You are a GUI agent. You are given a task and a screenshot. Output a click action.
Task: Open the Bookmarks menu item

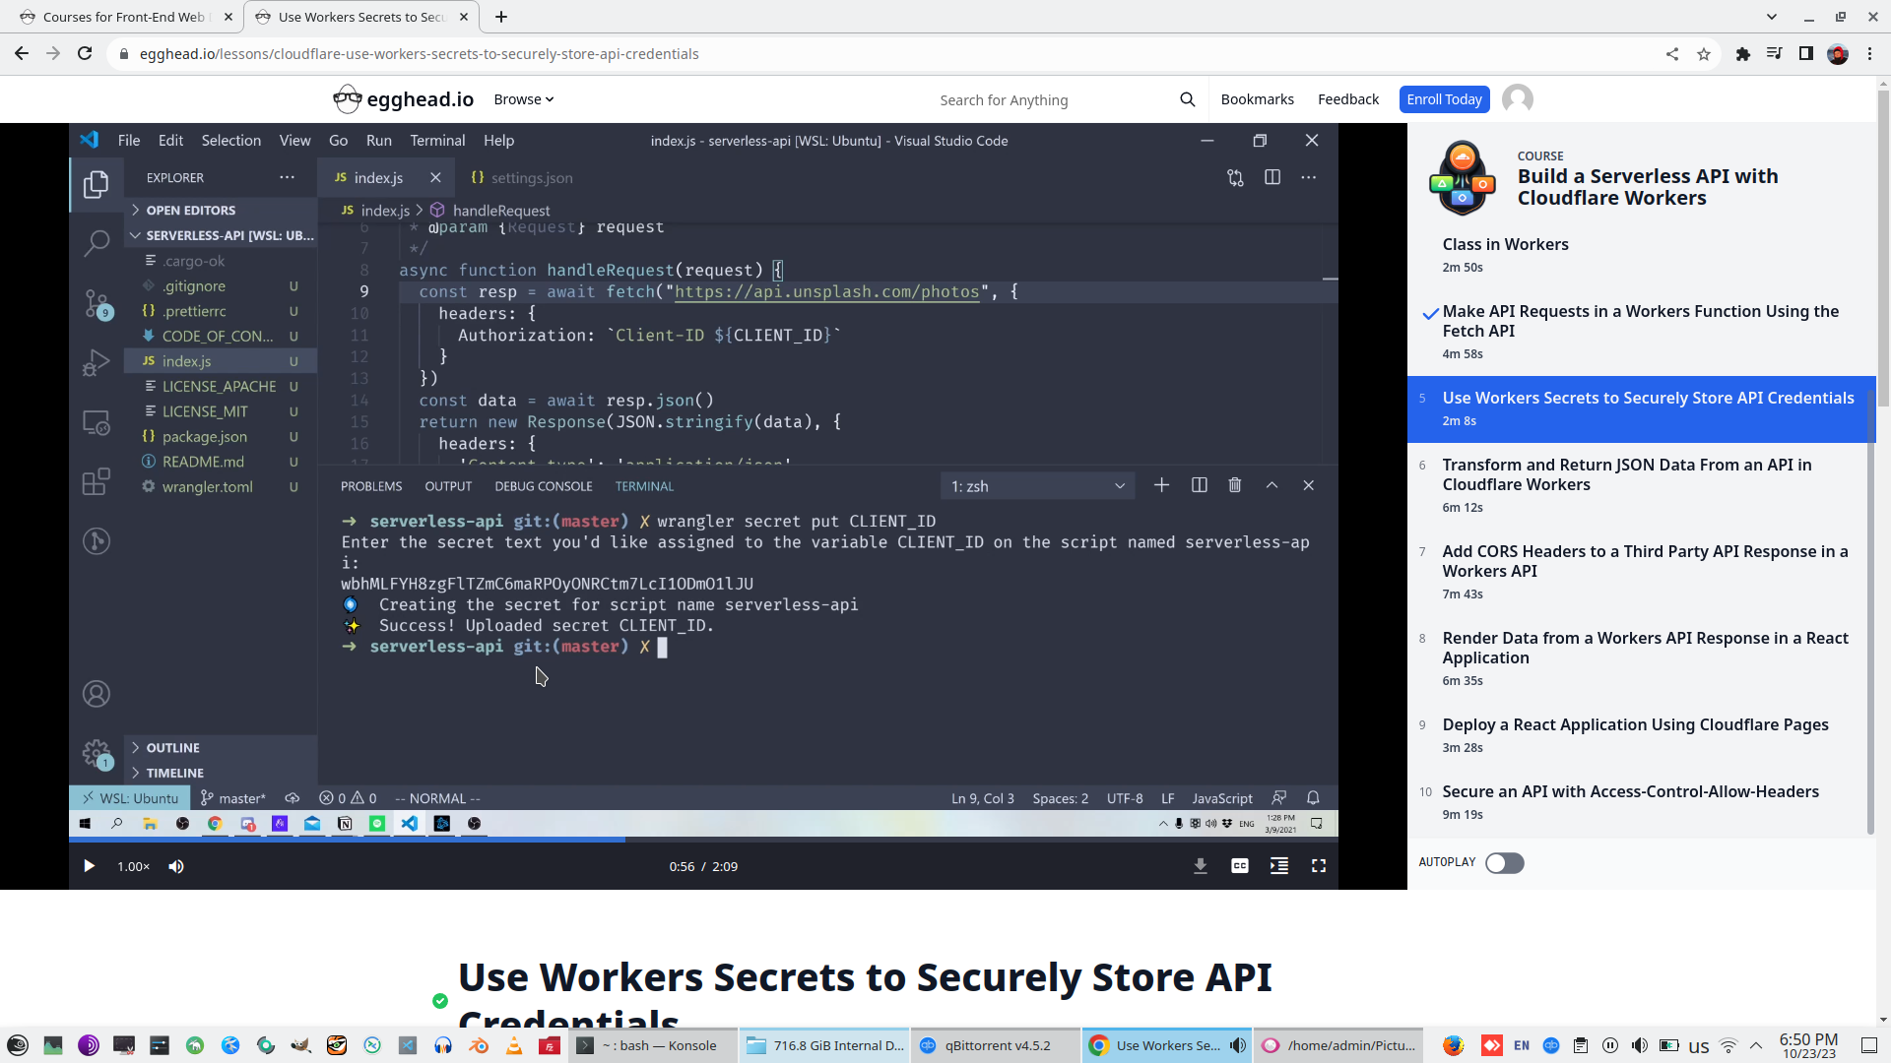[1257, 99]
